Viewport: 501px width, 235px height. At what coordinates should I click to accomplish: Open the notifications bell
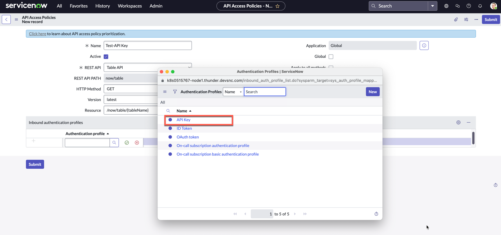[480, 6]
